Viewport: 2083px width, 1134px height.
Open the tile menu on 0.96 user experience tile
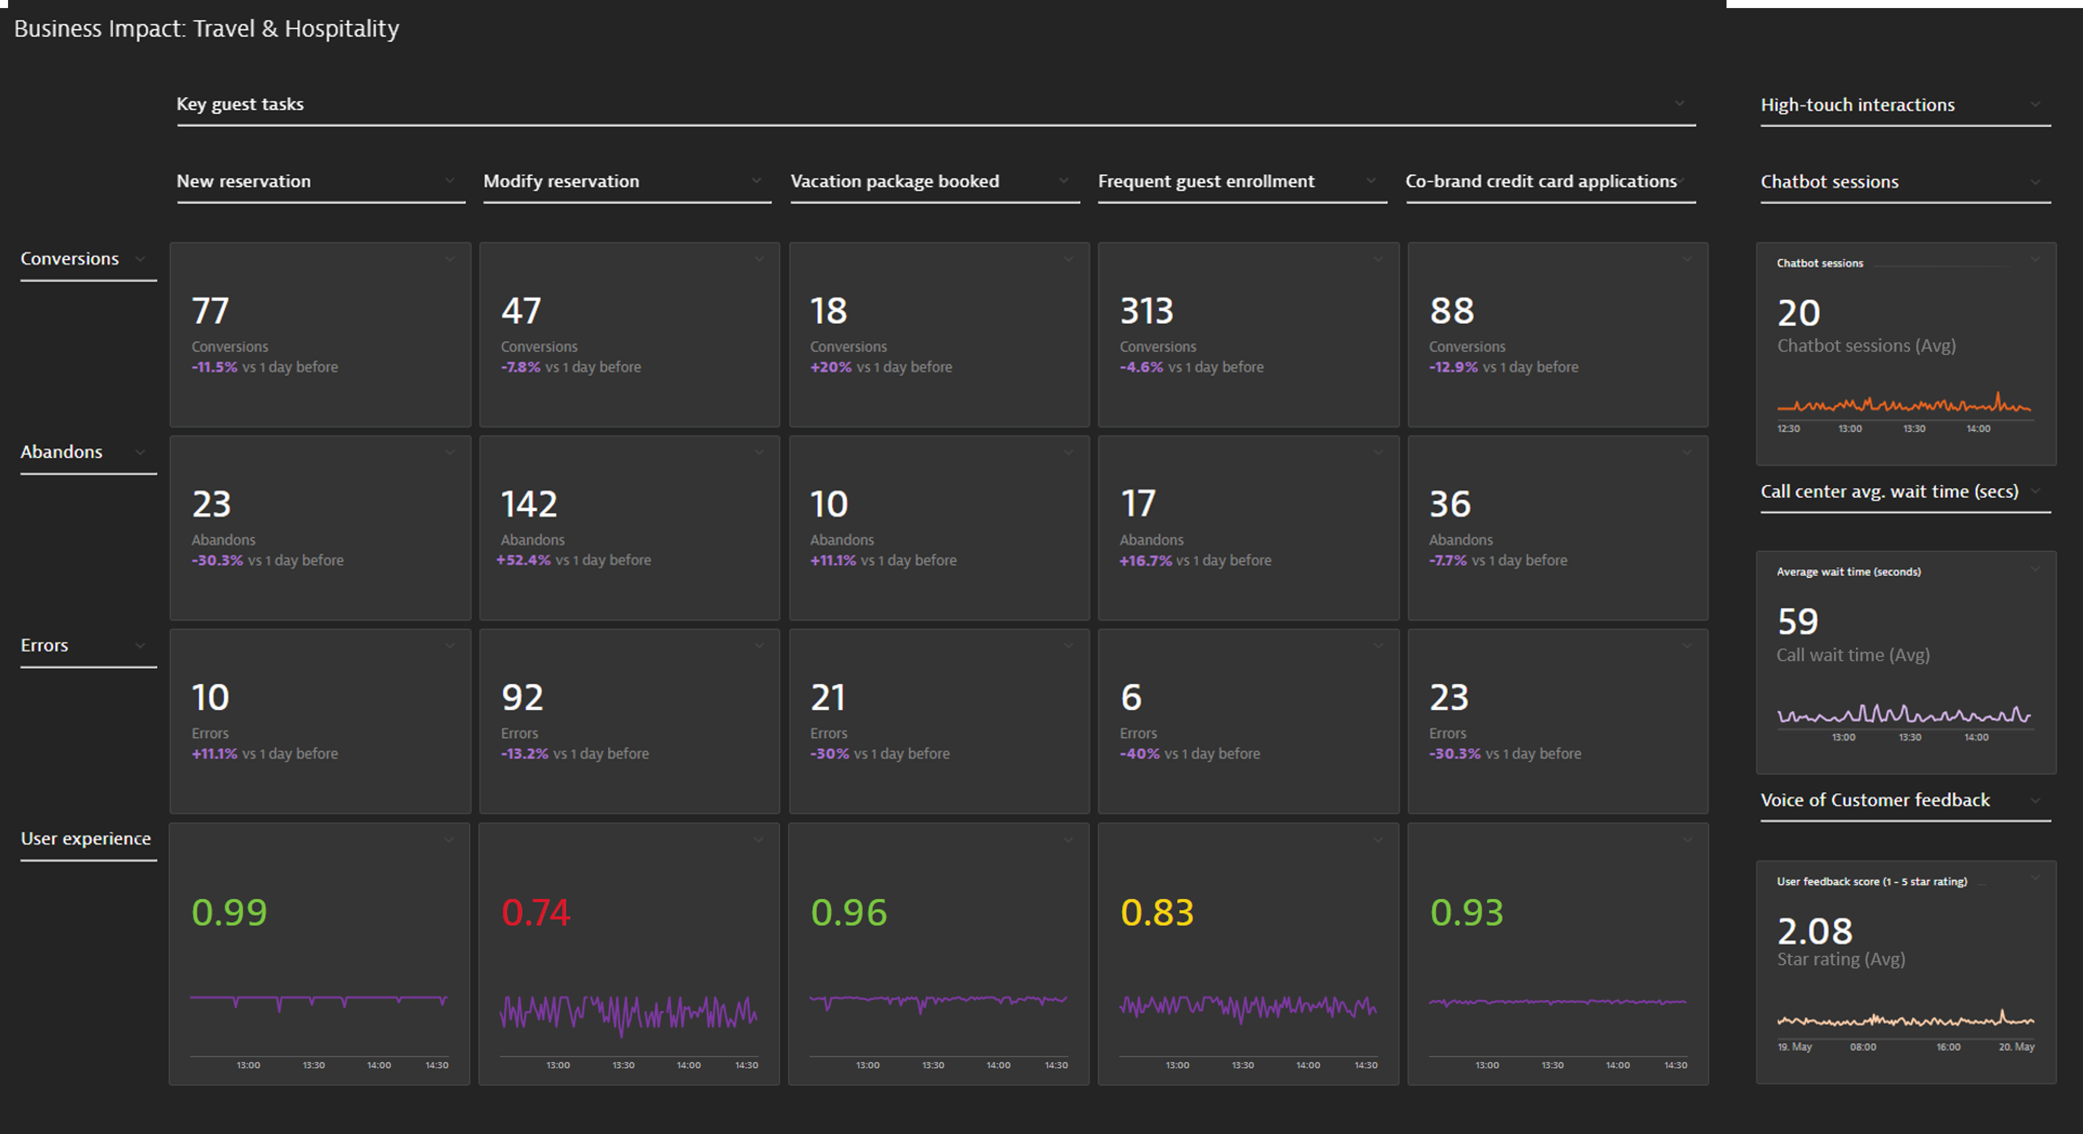(1068, 841)
